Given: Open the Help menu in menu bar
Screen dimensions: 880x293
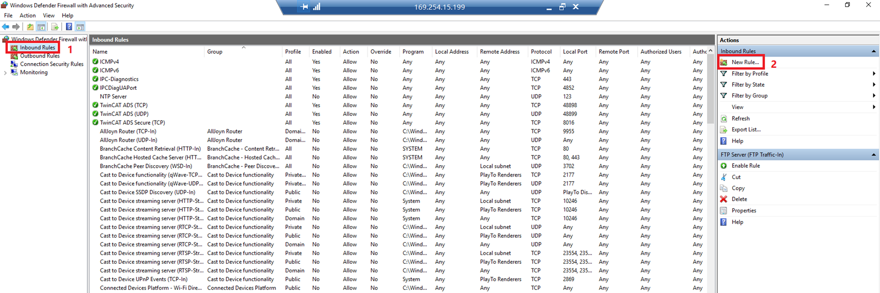Looking at the screenshot, I should pyautogui.click(x=68, y=15).
